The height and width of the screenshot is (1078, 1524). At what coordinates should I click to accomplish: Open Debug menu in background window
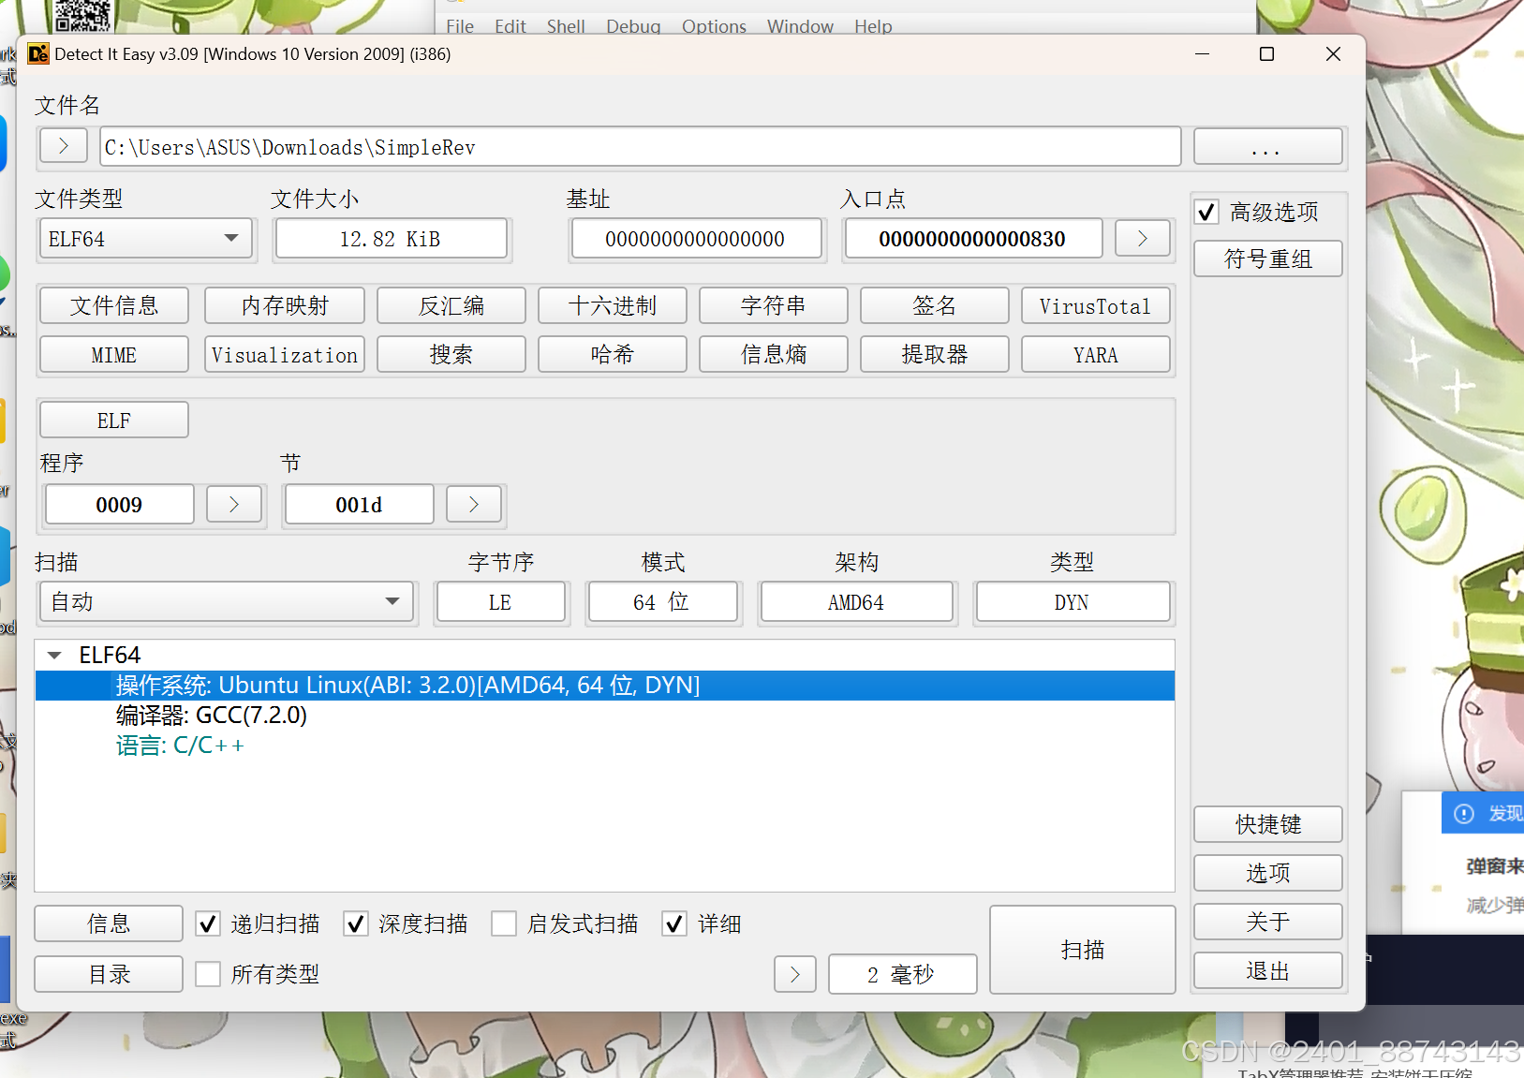coord(633,26)
